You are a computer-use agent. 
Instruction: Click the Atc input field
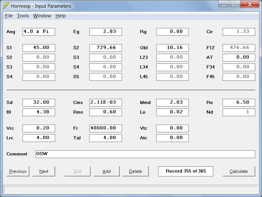pyautogui.click(x=172, y=138)
